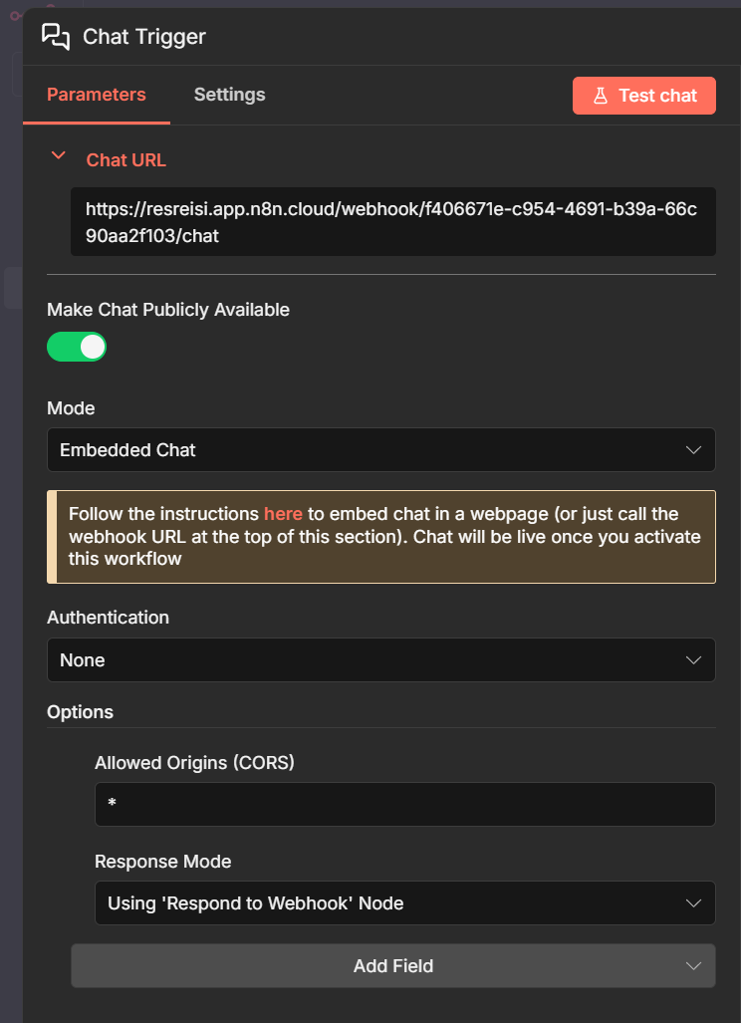741x1023 pixels.
Task: Click the chevron arrow in Mode field
Action: (x=694, y=450)
